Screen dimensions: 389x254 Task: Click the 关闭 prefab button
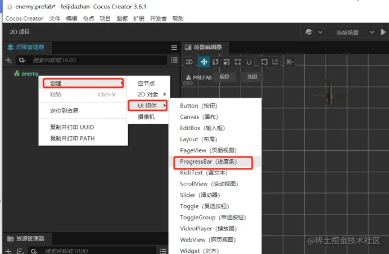point(252,77)
